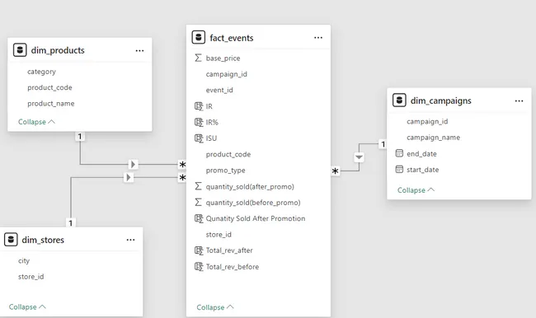Collapse the dim_products table
536x318 pixels.
[x=36, y=122]
